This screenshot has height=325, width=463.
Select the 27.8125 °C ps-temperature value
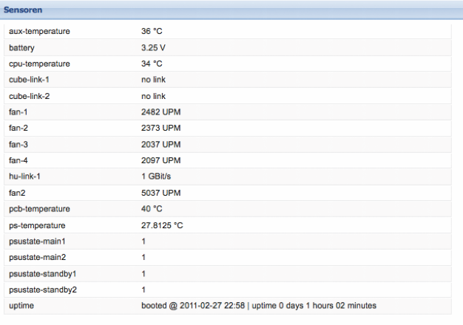[x=163, y=225]
